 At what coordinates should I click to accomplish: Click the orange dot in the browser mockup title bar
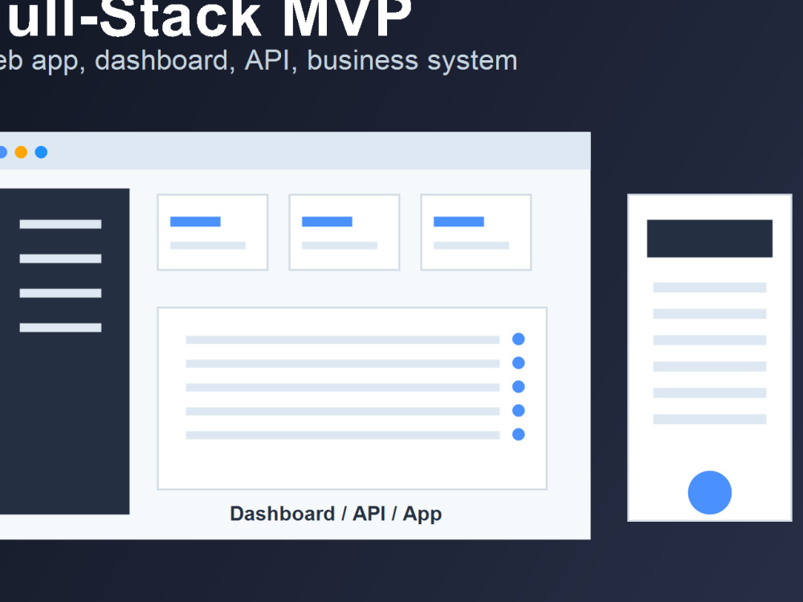coord(21,152)
